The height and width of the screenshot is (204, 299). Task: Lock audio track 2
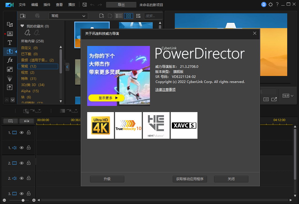point(29,178)
